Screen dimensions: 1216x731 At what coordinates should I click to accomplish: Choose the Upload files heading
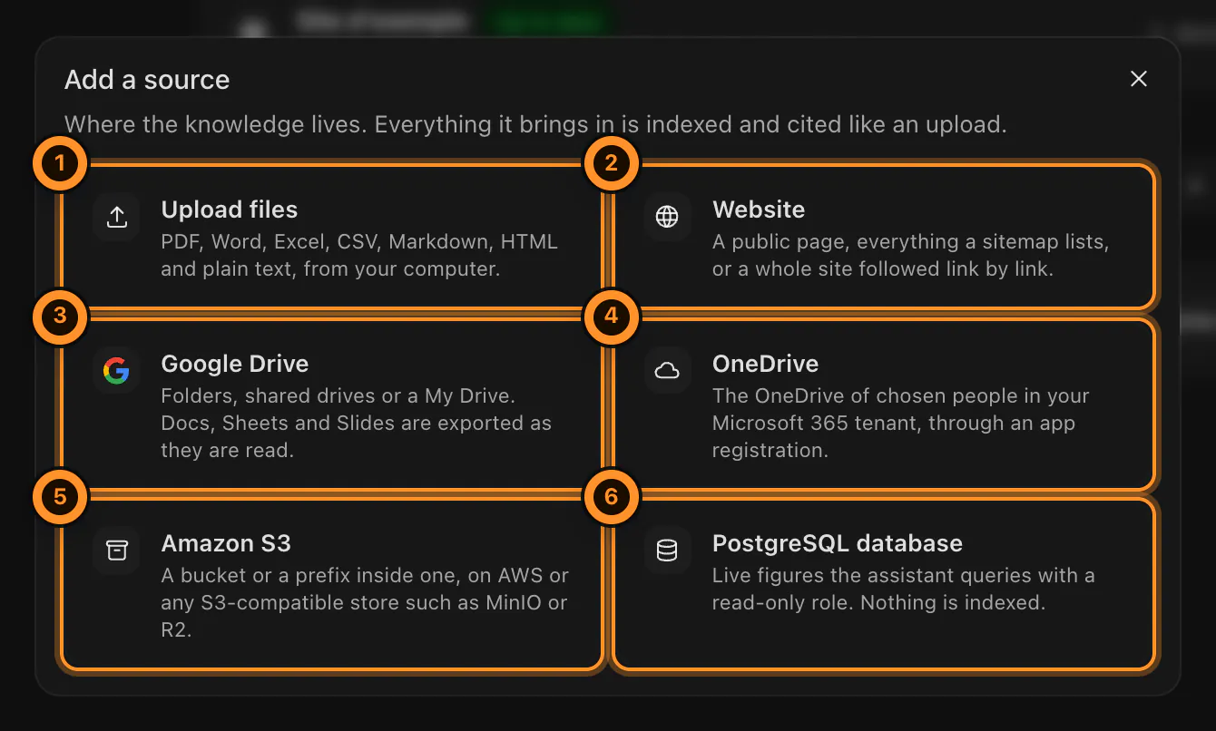[230, 210]
